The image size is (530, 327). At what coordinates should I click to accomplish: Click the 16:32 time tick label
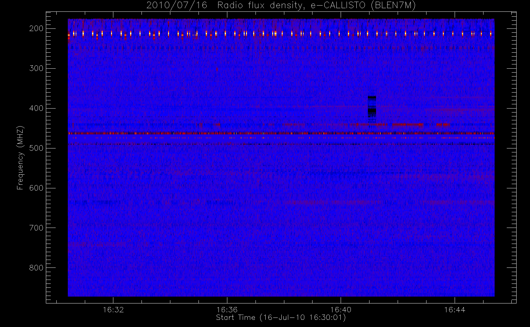[113, 310]
